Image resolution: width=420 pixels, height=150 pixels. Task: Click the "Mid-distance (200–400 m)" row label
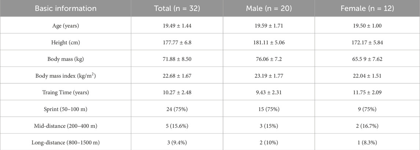tap(66, 126)
